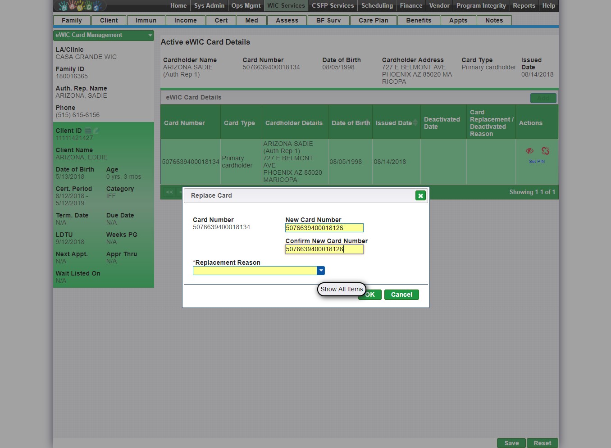Image resolution: width=611 pixels, height=448 pixels.
Task: Switch to the Care Plan tab
Action: (x=373, y=20)
